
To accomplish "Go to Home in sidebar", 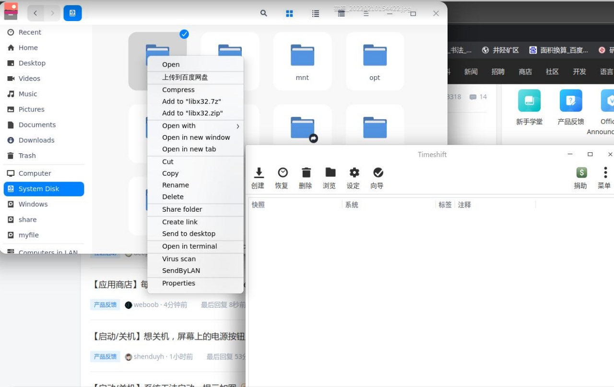I will coord(44,47).
